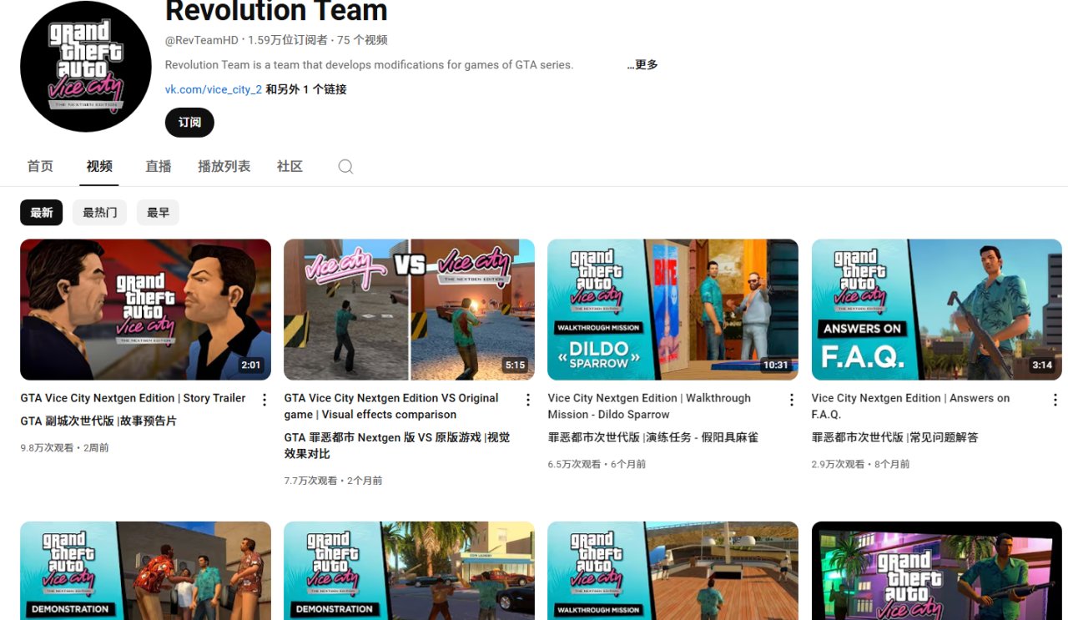Image resolution: width=1068 pixels, height=620 pixels.
Task: Select the 最新 sort filter
Action: [42, 213]
